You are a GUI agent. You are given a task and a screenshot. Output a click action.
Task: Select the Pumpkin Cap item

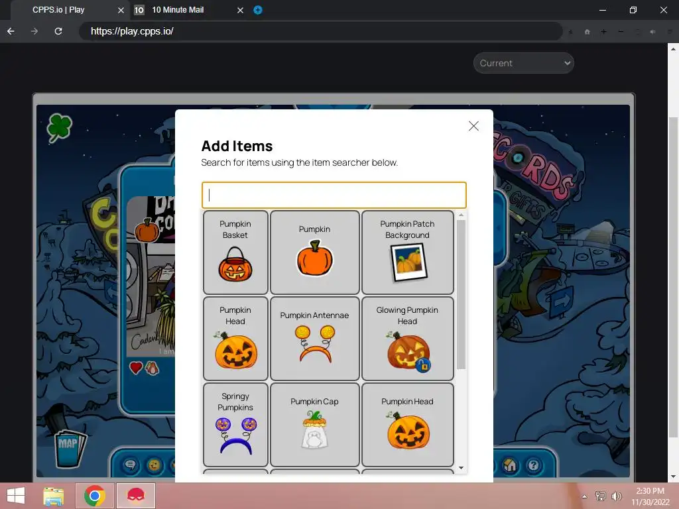point(315,425)
